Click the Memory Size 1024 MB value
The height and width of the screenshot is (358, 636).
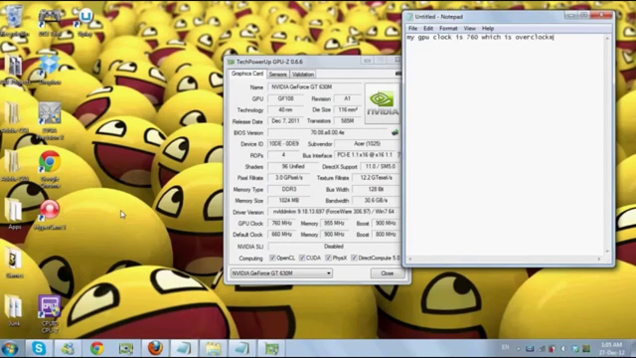(288, 200)
